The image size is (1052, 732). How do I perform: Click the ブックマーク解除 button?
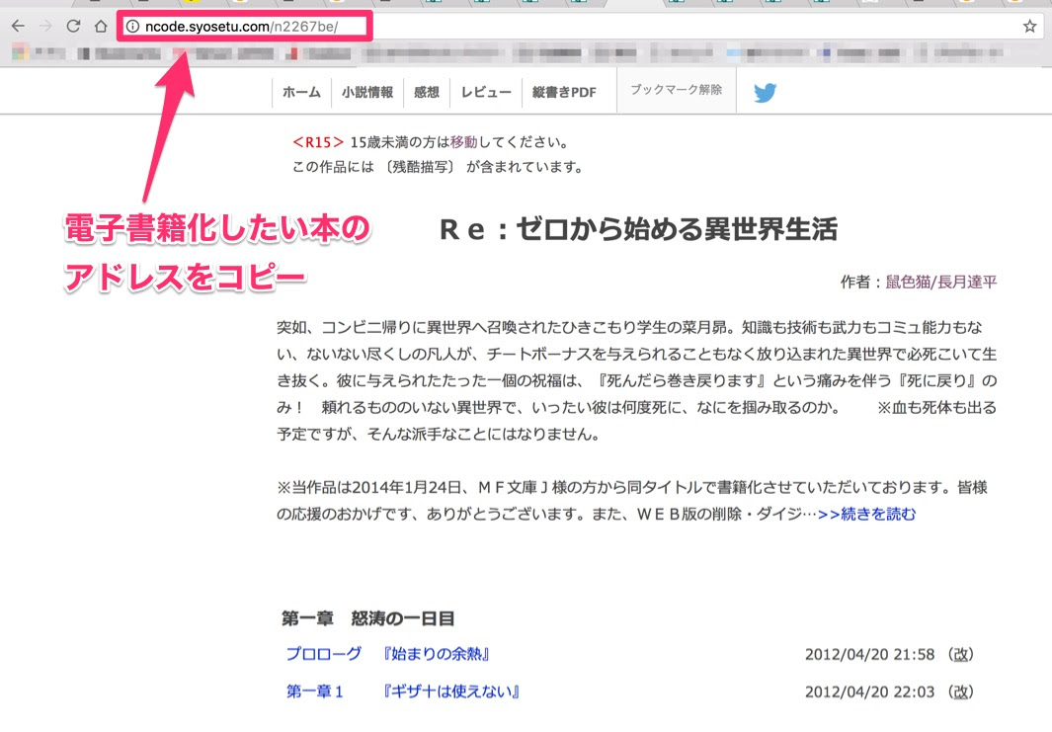point(677,90)
